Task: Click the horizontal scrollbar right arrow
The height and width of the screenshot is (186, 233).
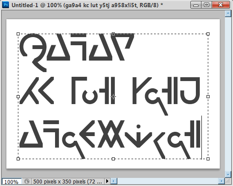Action: click(221, 181)
